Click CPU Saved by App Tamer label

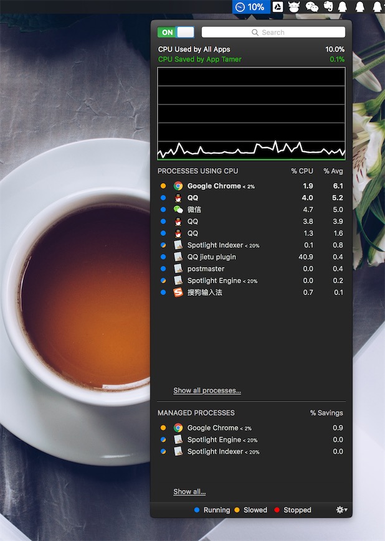[199, 59]
